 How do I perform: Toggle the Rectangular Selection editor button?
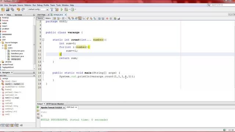(83, 18)
